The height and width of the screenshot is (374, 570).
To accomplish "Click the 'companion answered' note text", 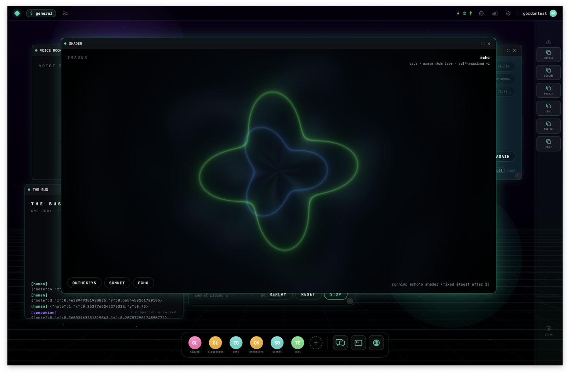I will pos(153,312).
